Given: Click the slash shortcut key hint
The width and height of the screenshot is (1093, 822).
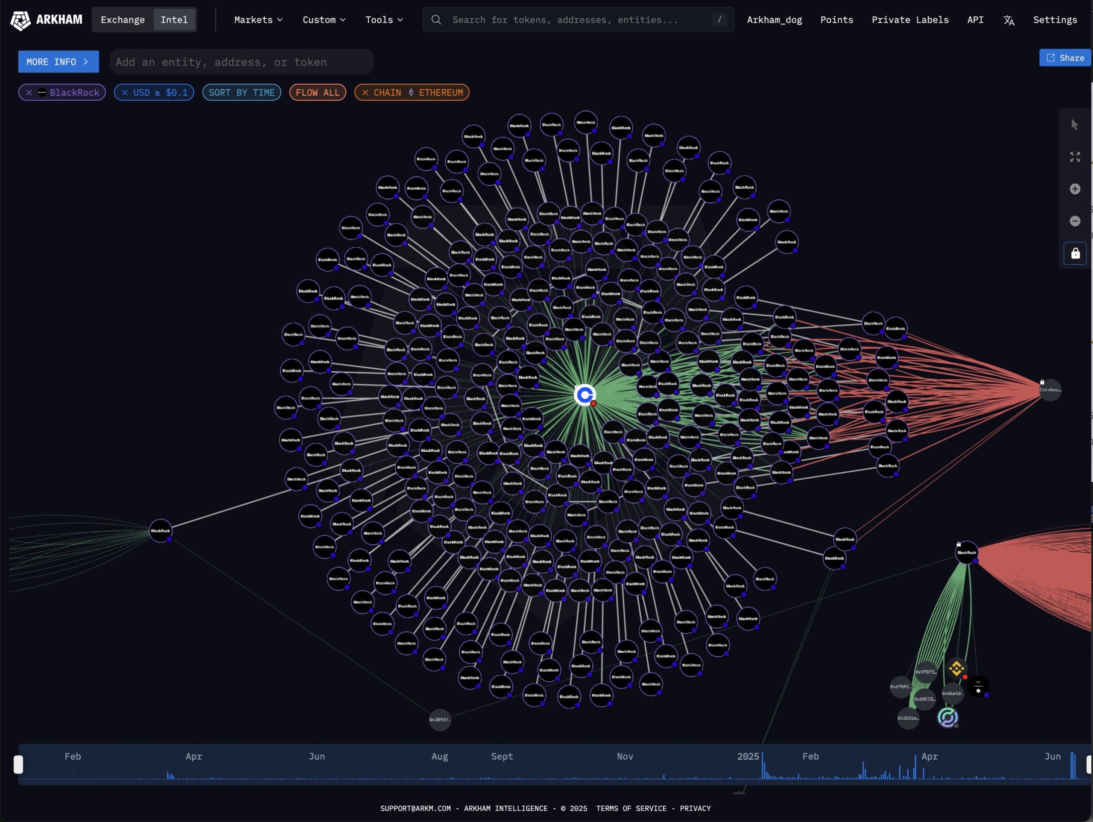Looking at the screenshot, I should coord(719,20).
